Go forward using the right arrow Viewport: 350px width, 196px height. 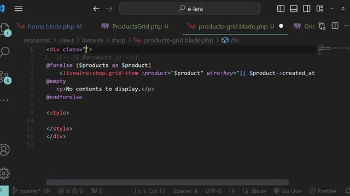coord(109,9)
